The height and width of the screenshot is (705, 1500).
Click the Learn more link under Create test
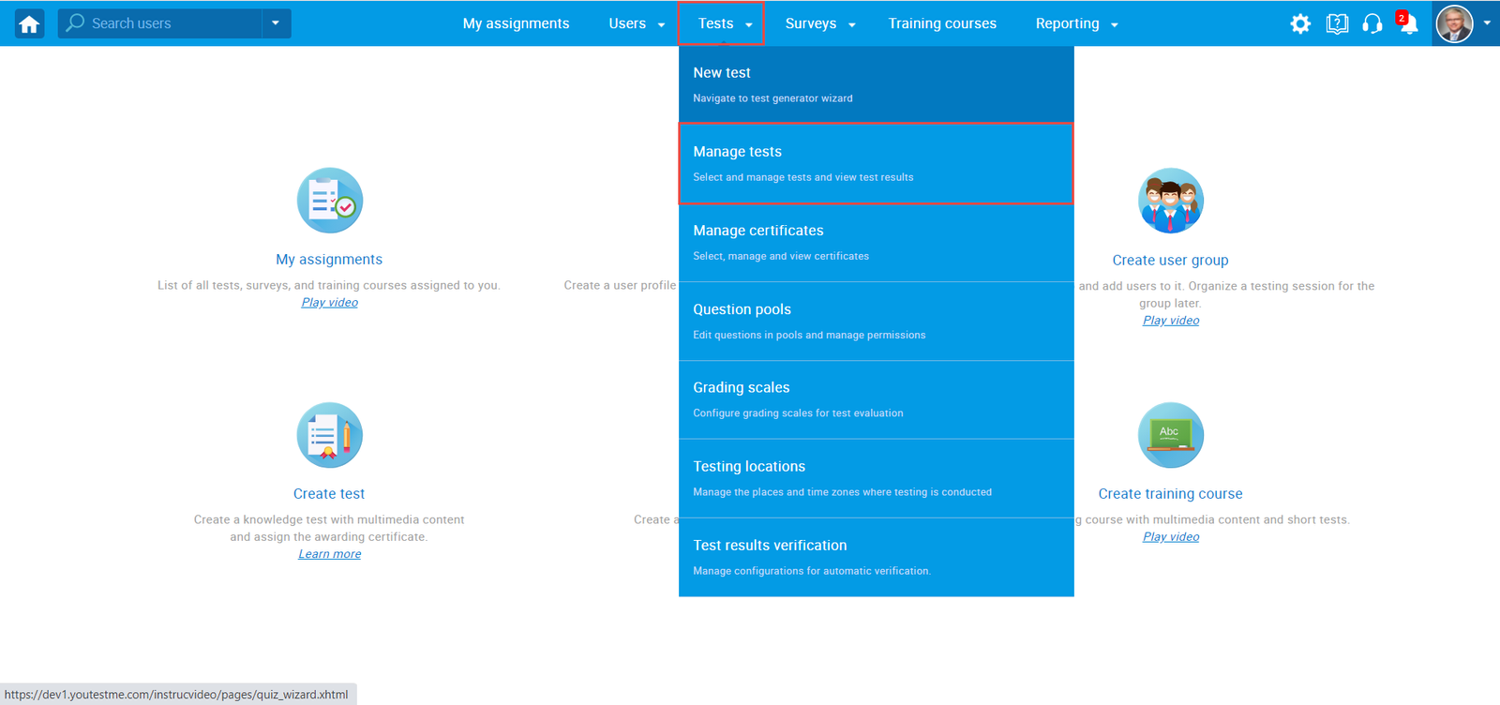click(329, 554)
